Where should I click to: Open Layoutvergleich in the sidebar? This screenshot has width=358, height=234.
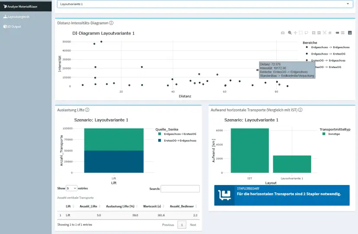(18, 16)
